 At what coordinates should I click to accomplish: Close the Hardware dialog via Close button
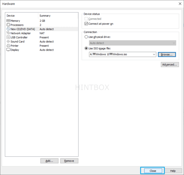(x=153, y=171)
